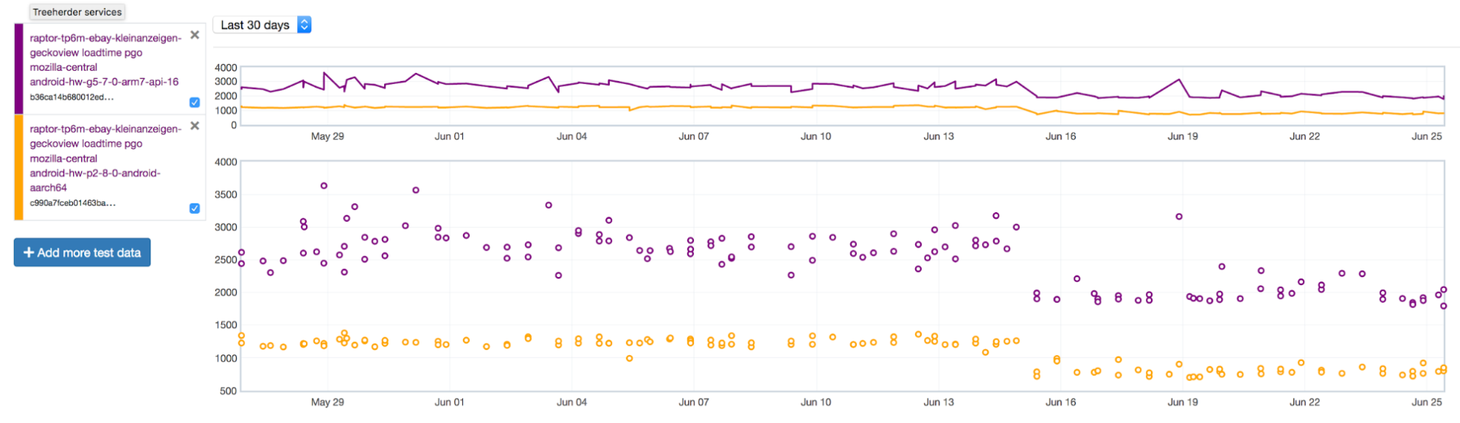Select the purple peak point just before Jun 01

pyautogui.click(x=416, y=190)
